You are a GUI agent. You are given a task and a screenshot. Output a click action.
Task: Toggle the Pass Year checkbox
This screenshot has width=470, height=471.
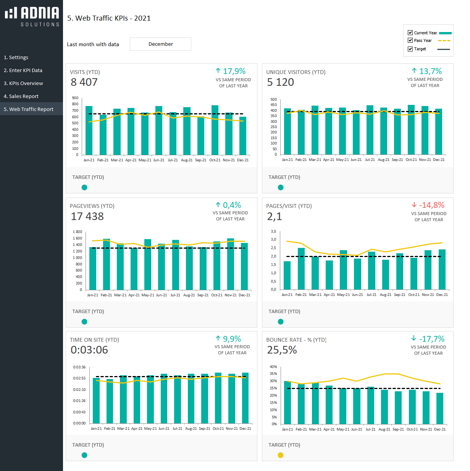[x=410, y=40]
